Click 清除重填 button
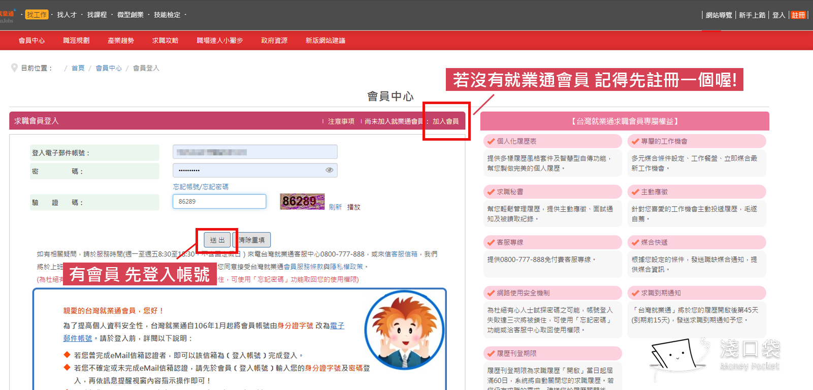Viewport: 813px width, 390px height. [252, 240]
